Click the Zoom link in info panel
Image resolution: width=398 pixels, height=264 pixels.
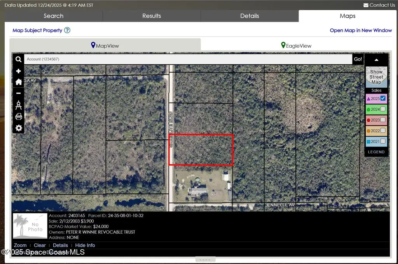pyautogui.click(x=20, y=245)
